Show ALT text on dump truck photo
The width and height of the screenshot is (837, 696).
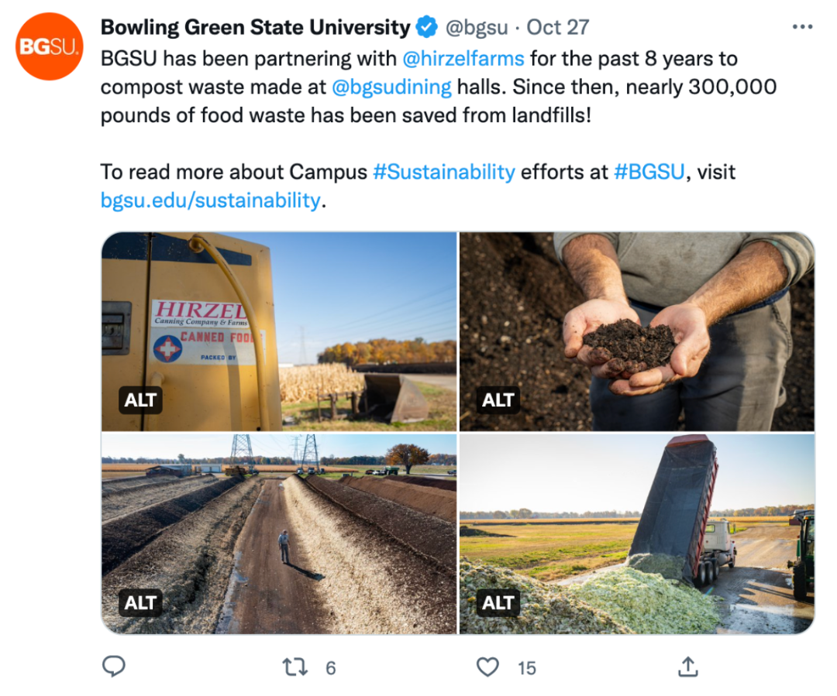(x=498, y=602)
